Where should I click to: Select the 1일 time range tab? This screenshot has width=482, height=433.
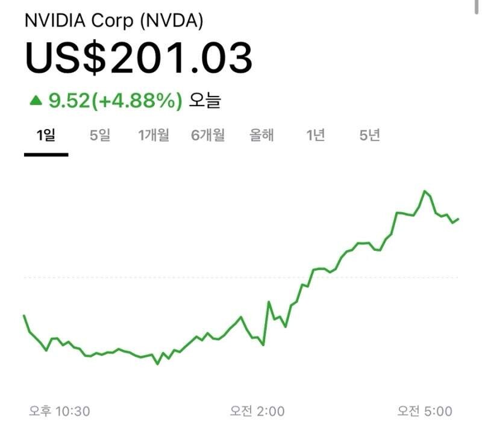[46, 135]
